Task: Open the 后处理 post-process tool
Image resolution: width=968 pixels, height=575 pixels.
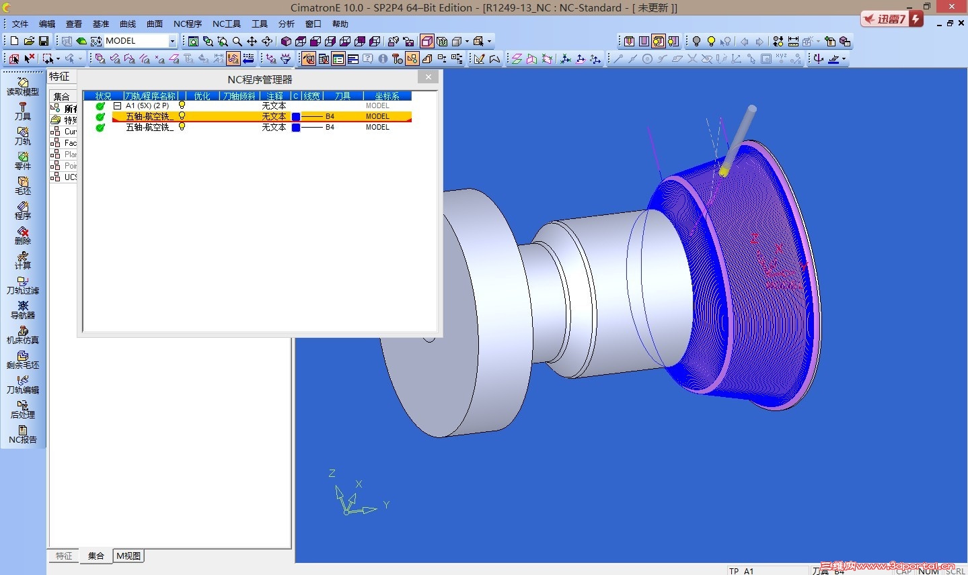Action: pyautogui.click(x=23, y=410)
